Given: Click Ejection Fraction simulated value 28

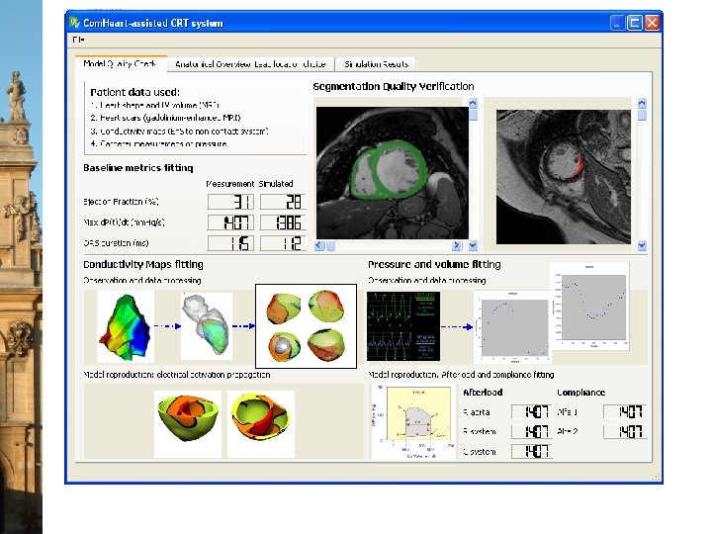Looking at the screenshot, I should [x=283, y=202].
